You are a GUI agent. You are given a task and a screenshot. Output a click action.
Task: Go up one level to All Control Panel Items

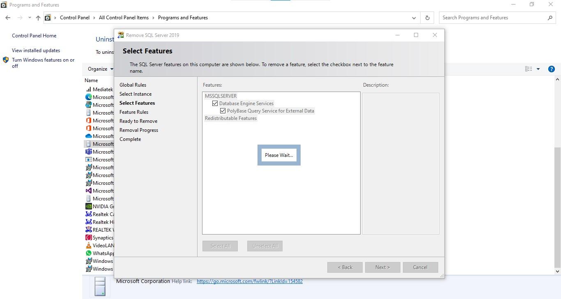click(38, 18)
